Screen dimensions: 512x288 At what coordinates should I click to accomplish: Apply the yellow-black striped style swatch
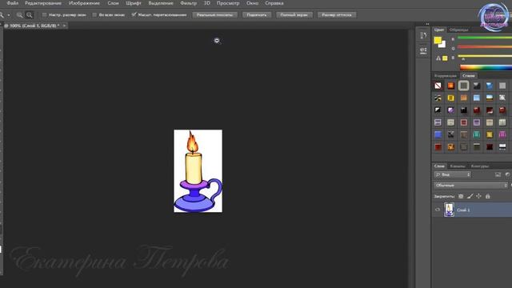coord(438,98)
